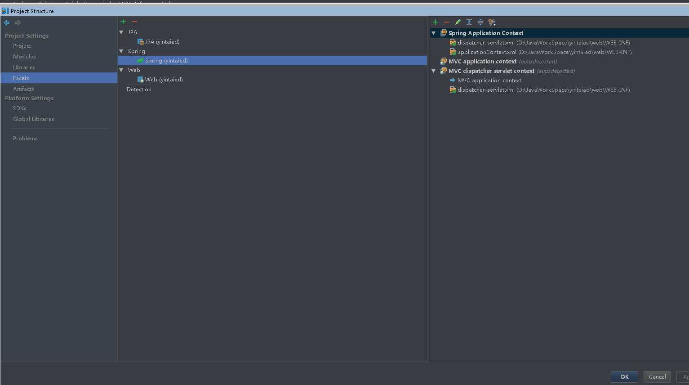Click the forward navigation arrow
Image resolution: width=689 pixels, height=385 pixels.
coord(18,22)
